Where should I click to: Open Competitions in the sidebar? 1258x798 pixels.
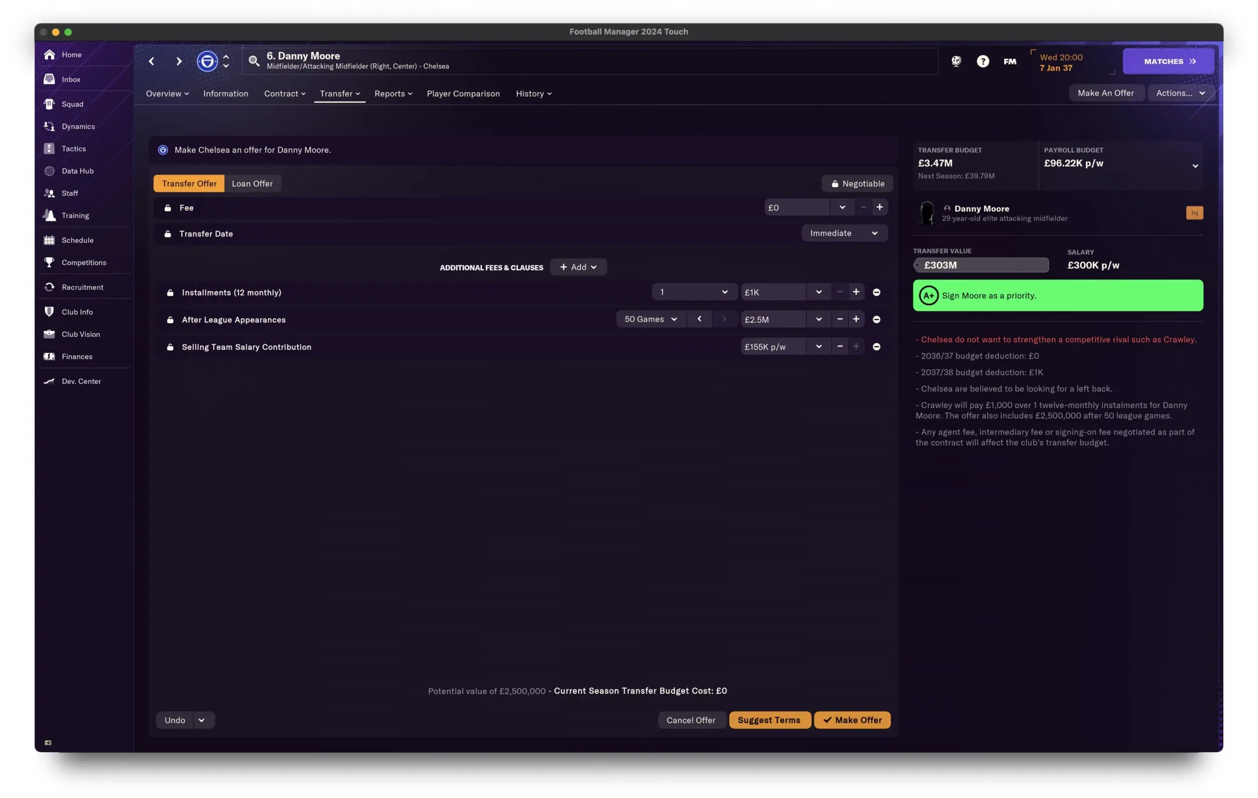point(84,262)
